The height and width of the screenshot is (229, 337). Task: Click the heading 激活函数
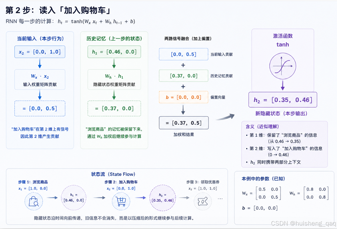(x=283, y=36)
